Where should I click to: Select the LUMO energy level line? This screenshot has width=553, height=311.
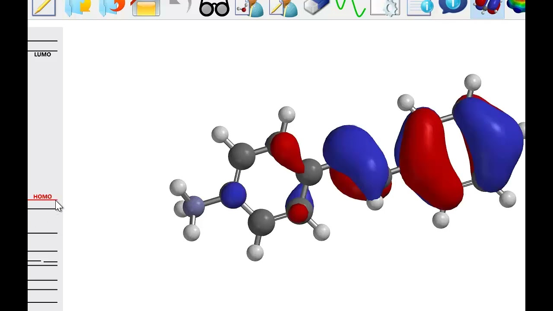pos(42,51)
